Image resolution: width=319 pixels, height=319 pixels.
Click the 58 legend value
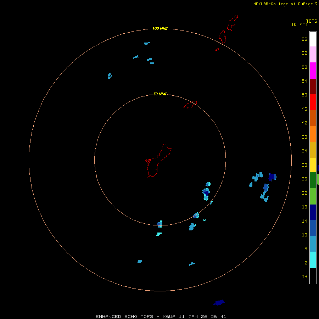point(304,67)
